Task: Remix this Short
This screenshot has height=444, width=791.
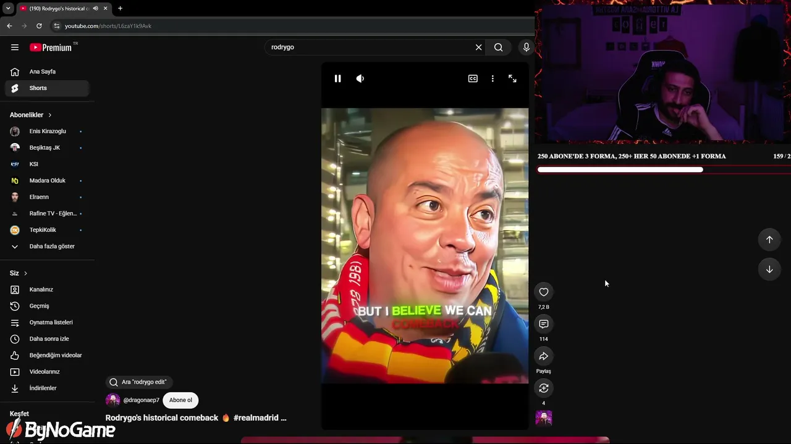Action: click(x=544, y=388)
